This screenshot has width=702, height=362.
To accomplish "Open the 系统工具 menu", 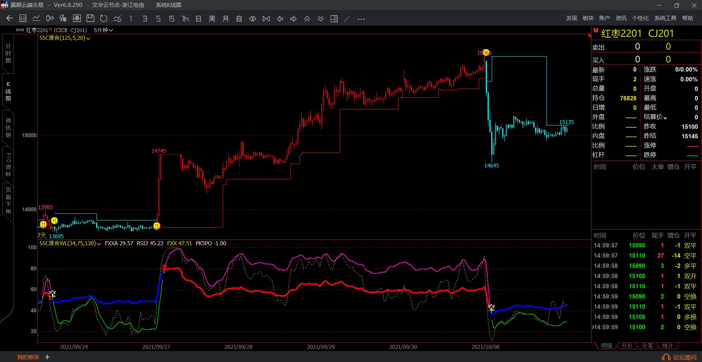I will tap(665, 18).
